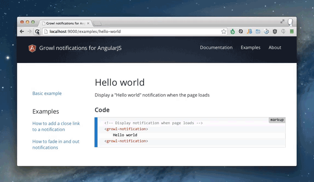Viewport: 314px width, 182px height.
Task: Click the black circular sync extension icon
Action: (241, 31)
